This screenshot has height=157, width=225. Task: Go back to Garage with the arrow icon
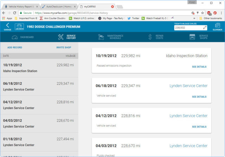[7, 25]
